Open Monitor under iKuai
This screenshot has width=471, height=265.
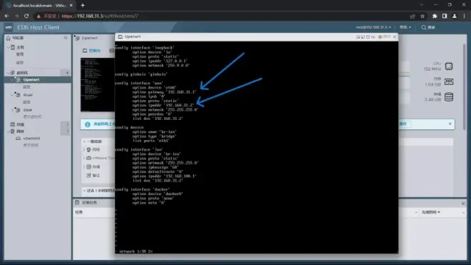click(x=26, y=102)
